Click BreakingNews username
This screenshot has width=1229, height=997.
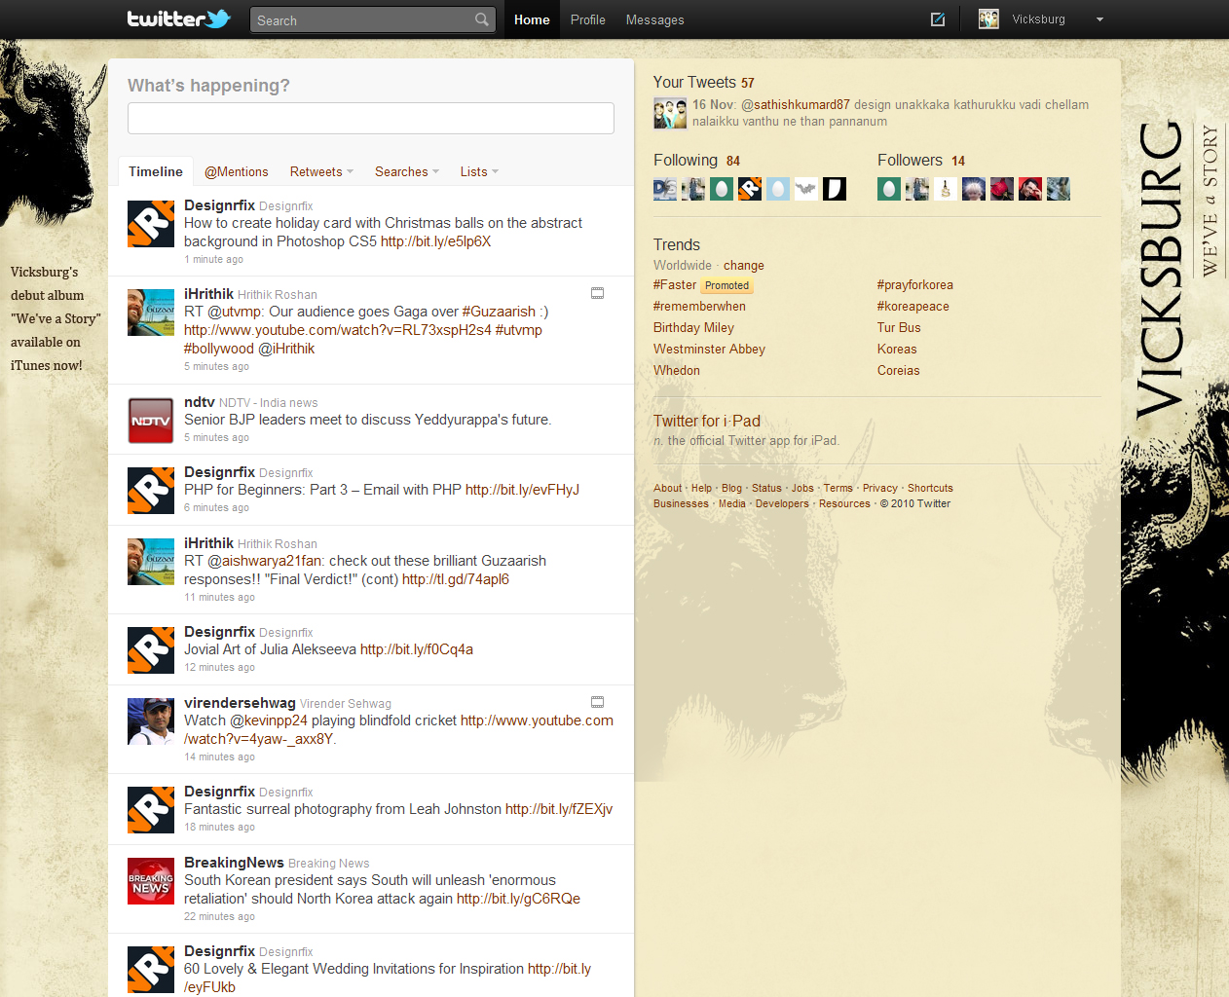click(x=234, y=862)
